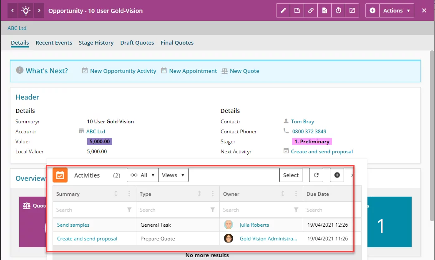This screenshot has width=435, height=260.
Task: Add a new activity with the Activities plus button
Action: click(x=337, y=175)
